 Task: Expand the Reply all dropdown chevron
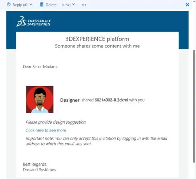point(31,4)
